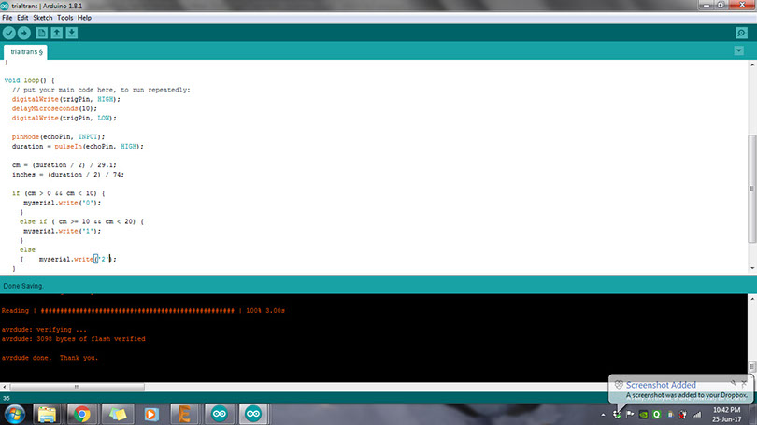Click 'avrdude done. Thank you.' console text
Image resolution: width=757 pixels, height=425 pixels.
point(50,358)
